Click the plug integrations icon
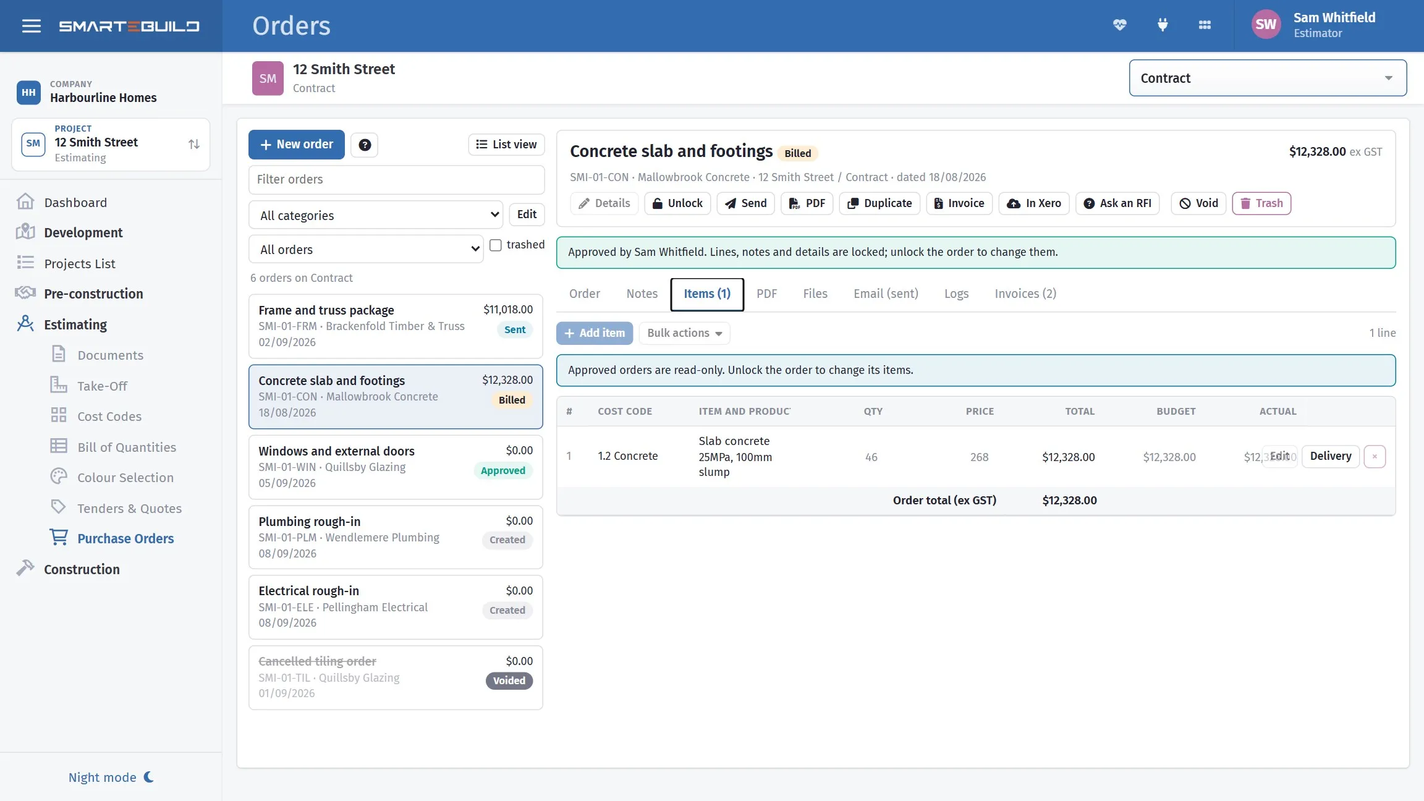 click(x=1162, y=25)
